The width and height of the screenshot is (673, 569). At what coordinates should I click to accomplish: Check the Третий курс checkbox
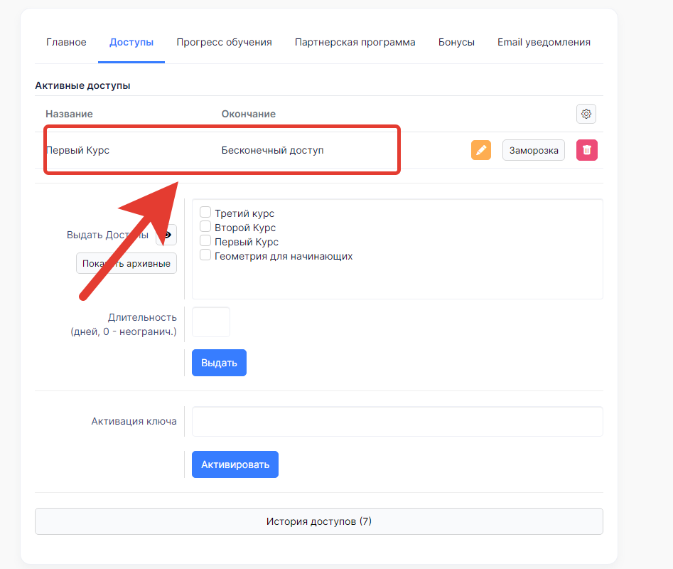coord(205,212)
